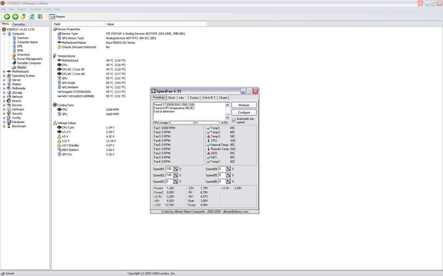
Task: Select DMI in the Computer tree
Action: 19,46
